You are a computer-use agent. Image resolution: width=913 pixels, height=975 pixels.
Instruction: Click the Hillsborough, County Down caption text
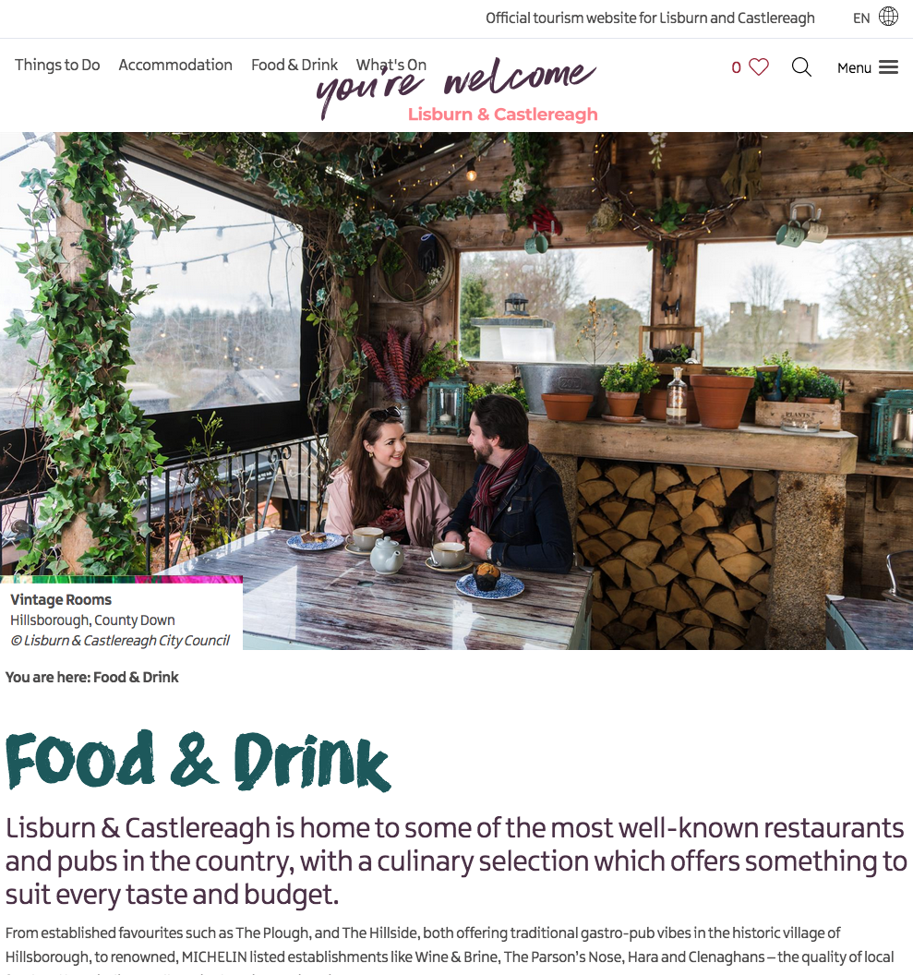tap(92, 620)
